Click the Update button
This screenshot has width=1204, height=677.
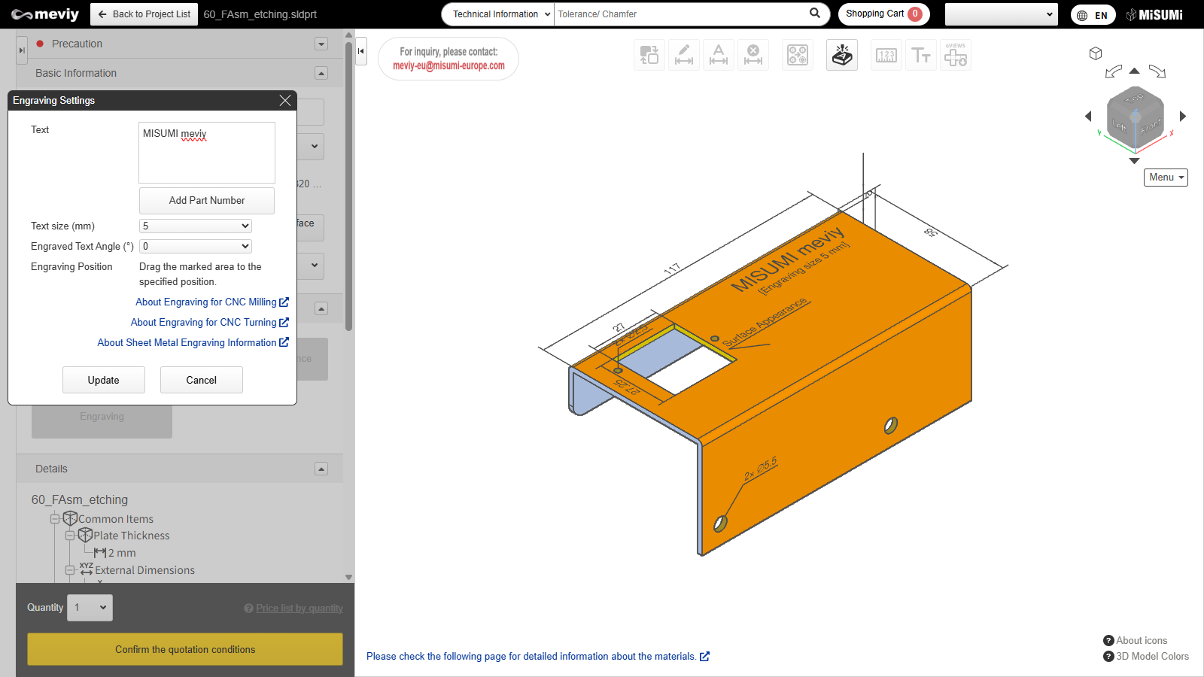(x=104, y=380)
